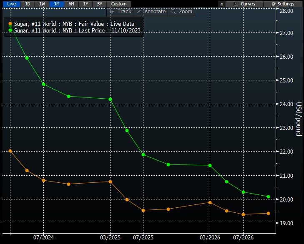The height and width of the screenshot is (244, 304).
Task: Click the Annotate pencil icon
Action: pyautogui.click(x=139, y=12)
